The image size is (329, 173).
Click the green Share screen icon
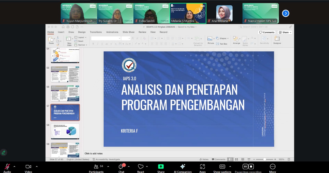coord(161,167)
